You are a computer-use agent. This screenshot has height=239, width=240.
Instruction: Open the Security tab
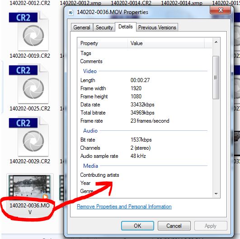click(104, 28)
